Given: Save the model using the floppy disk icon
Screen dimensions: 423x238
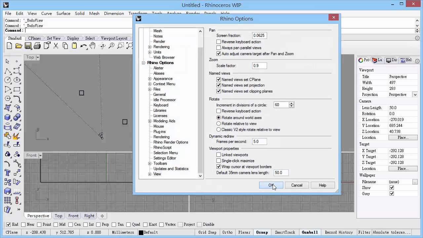Looking at the screenshot, I should 28,46.
